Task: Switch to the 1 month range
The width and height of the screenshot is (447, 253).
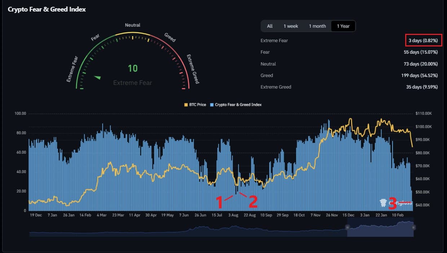Action: tap(317, 26)
